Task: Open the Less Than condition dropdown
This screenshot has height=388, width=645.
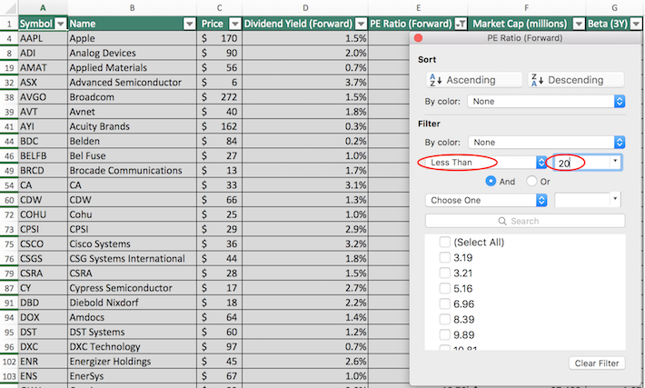Action: coord(541,163)
